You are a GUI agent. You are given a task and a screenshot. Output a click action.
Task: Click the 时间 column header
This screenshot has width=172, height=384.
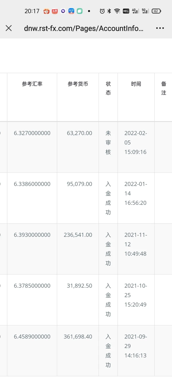tap(136, 84)
